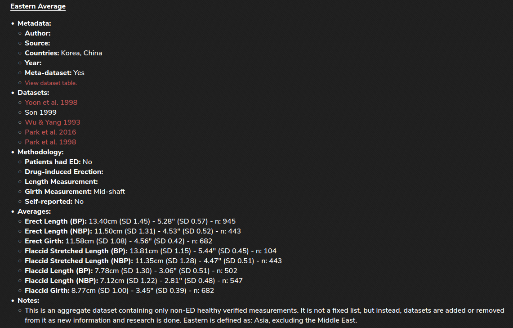Click the Girth Measurement: Mid-shaft line

pyautogui.click(x=75, y=192)
